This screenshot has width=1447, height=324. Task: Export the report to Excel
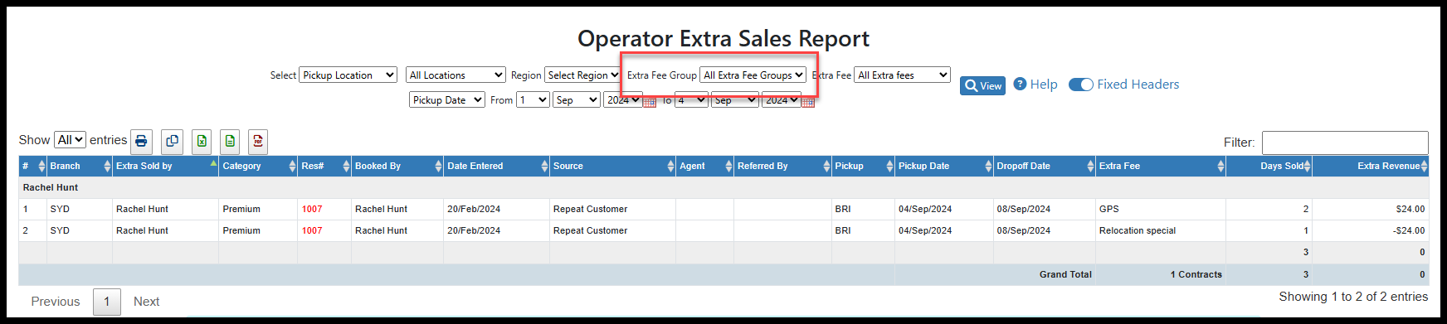click(x=202, y=141)
